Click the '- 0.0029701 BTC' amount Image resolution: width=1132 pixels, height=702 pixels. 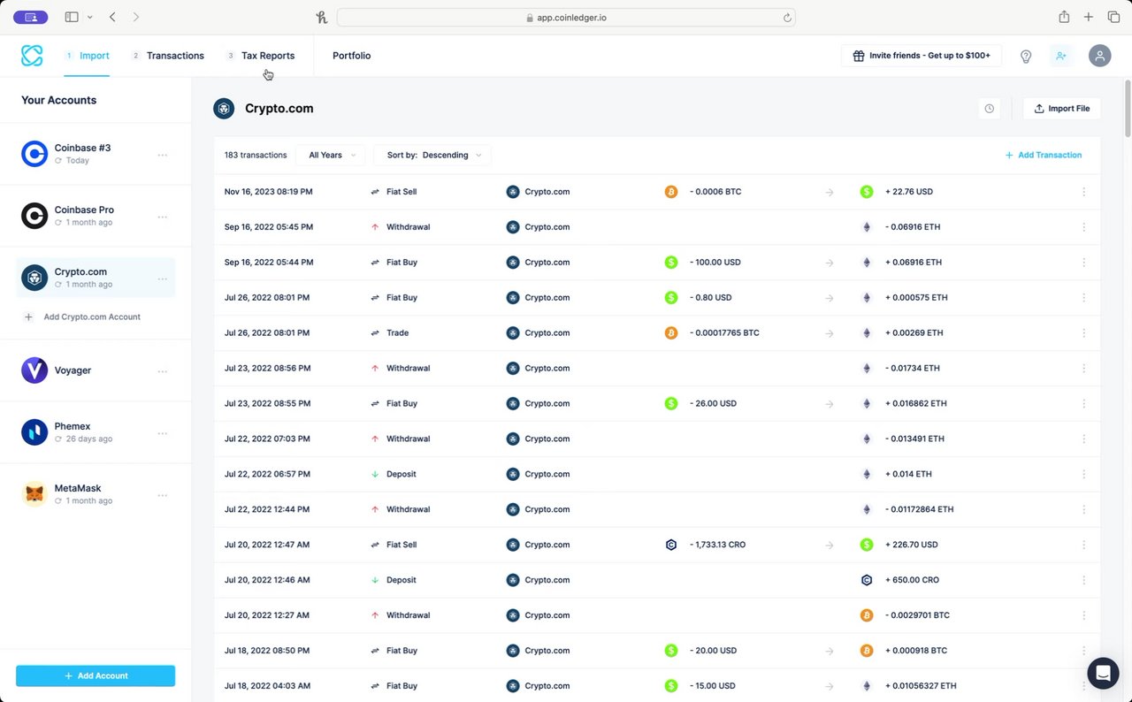point(917,615)
